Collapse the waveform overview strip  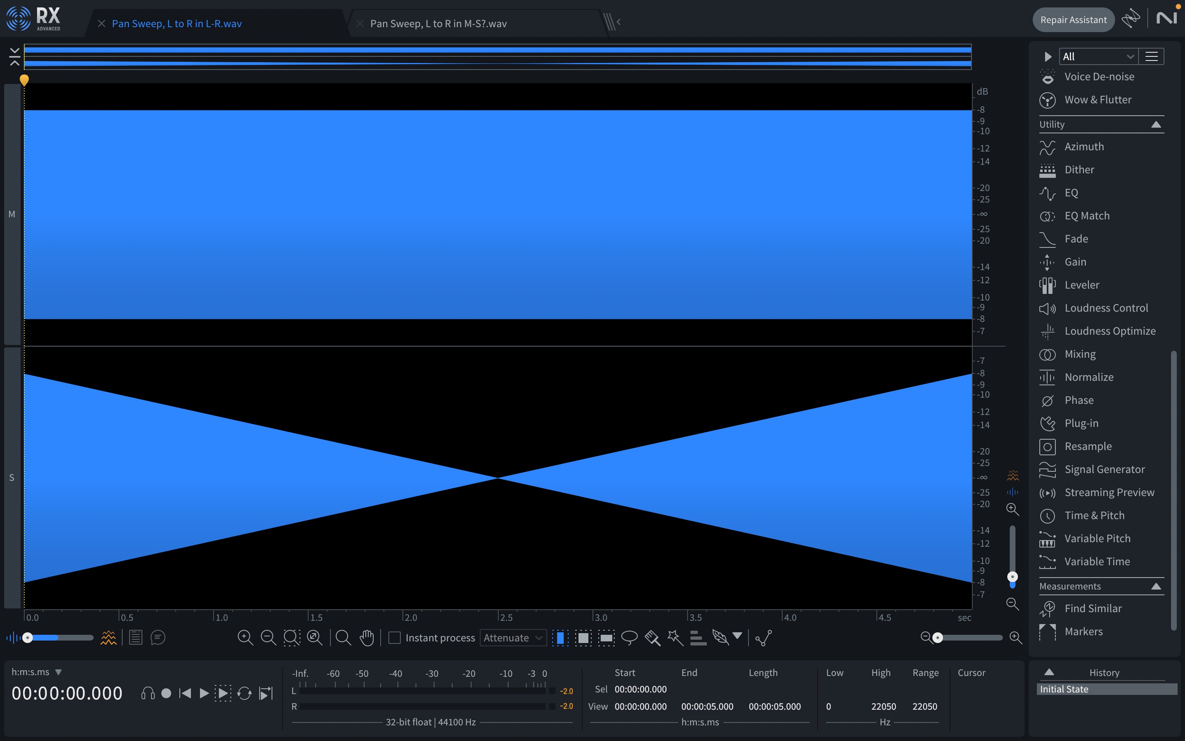tap(15, 56)
